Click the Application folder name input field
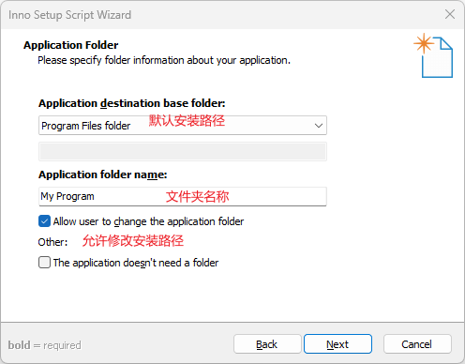 point(183,196)
